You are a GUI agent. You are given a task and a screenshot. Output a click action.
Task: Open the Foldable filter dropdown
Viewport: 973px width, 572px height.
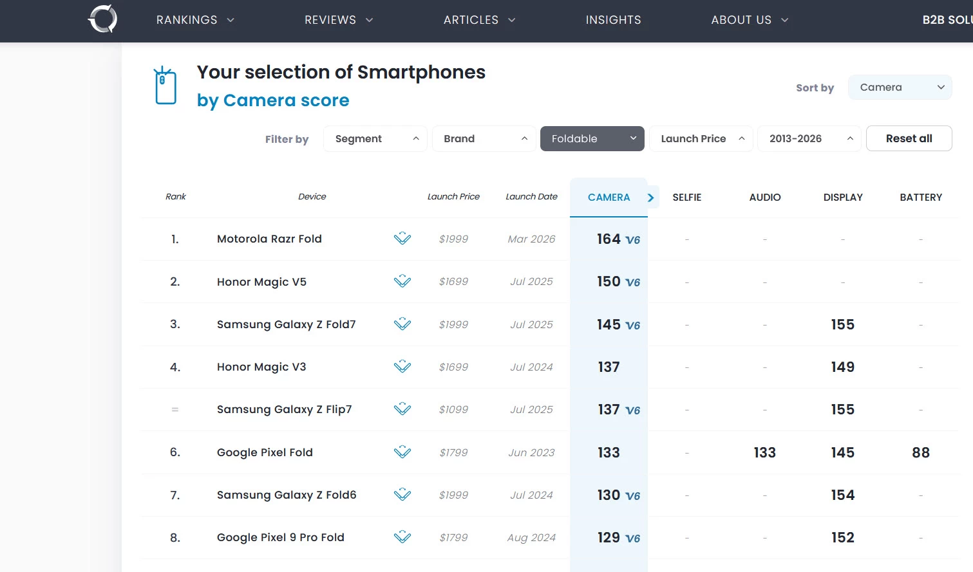pyautogui.click(x=592, y=138)
